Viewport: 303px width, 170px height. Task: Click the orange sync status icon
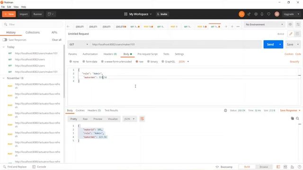coord(241,14)
